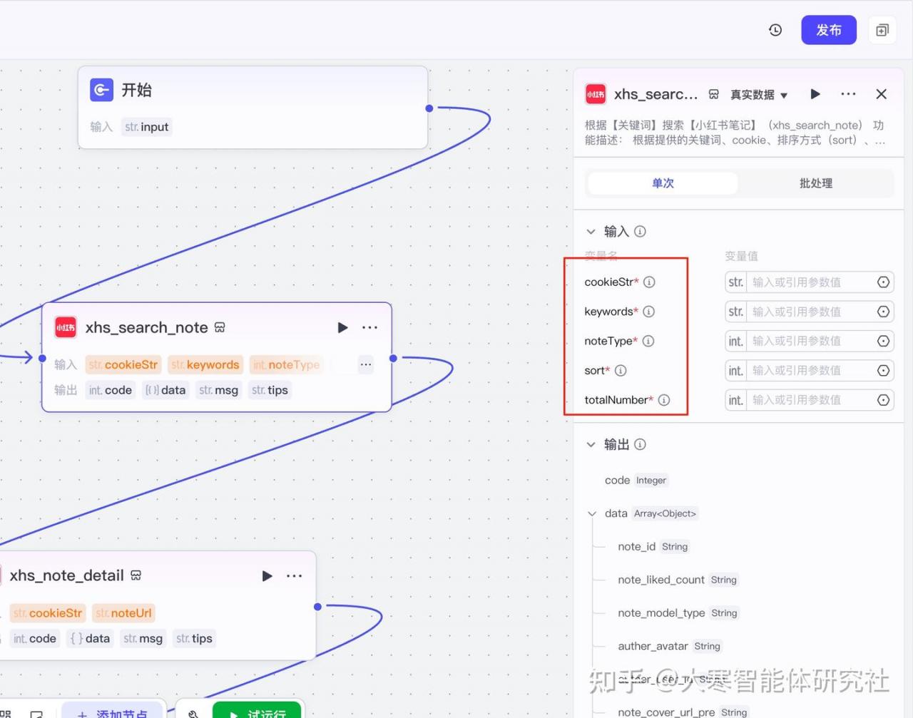Open reference picker icon in totalNumber field

(x=883, y=400)
